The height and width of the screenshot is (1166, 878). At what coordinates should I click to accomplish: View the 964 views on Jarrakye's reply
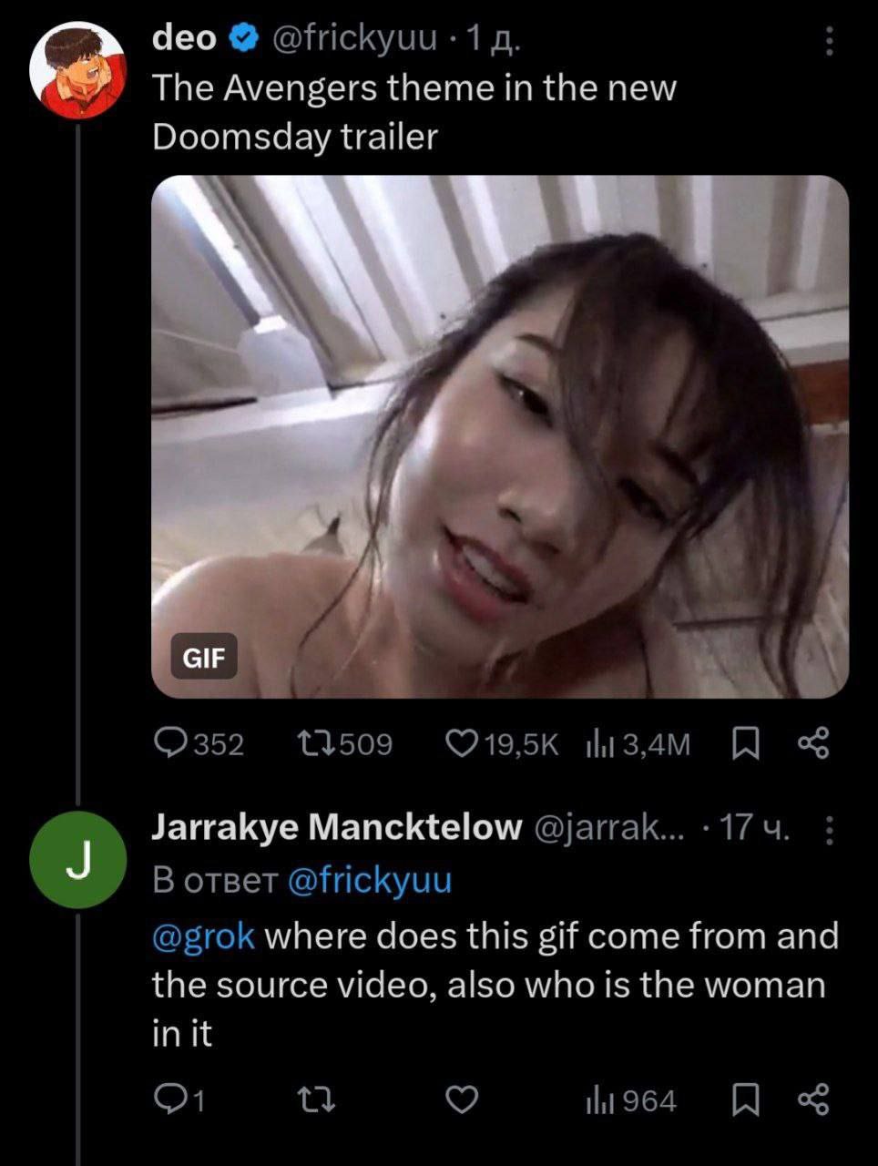[x=597, y=1102]
